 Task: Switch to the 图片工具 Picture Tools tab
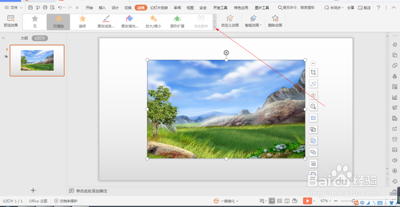tap(262, 8)
